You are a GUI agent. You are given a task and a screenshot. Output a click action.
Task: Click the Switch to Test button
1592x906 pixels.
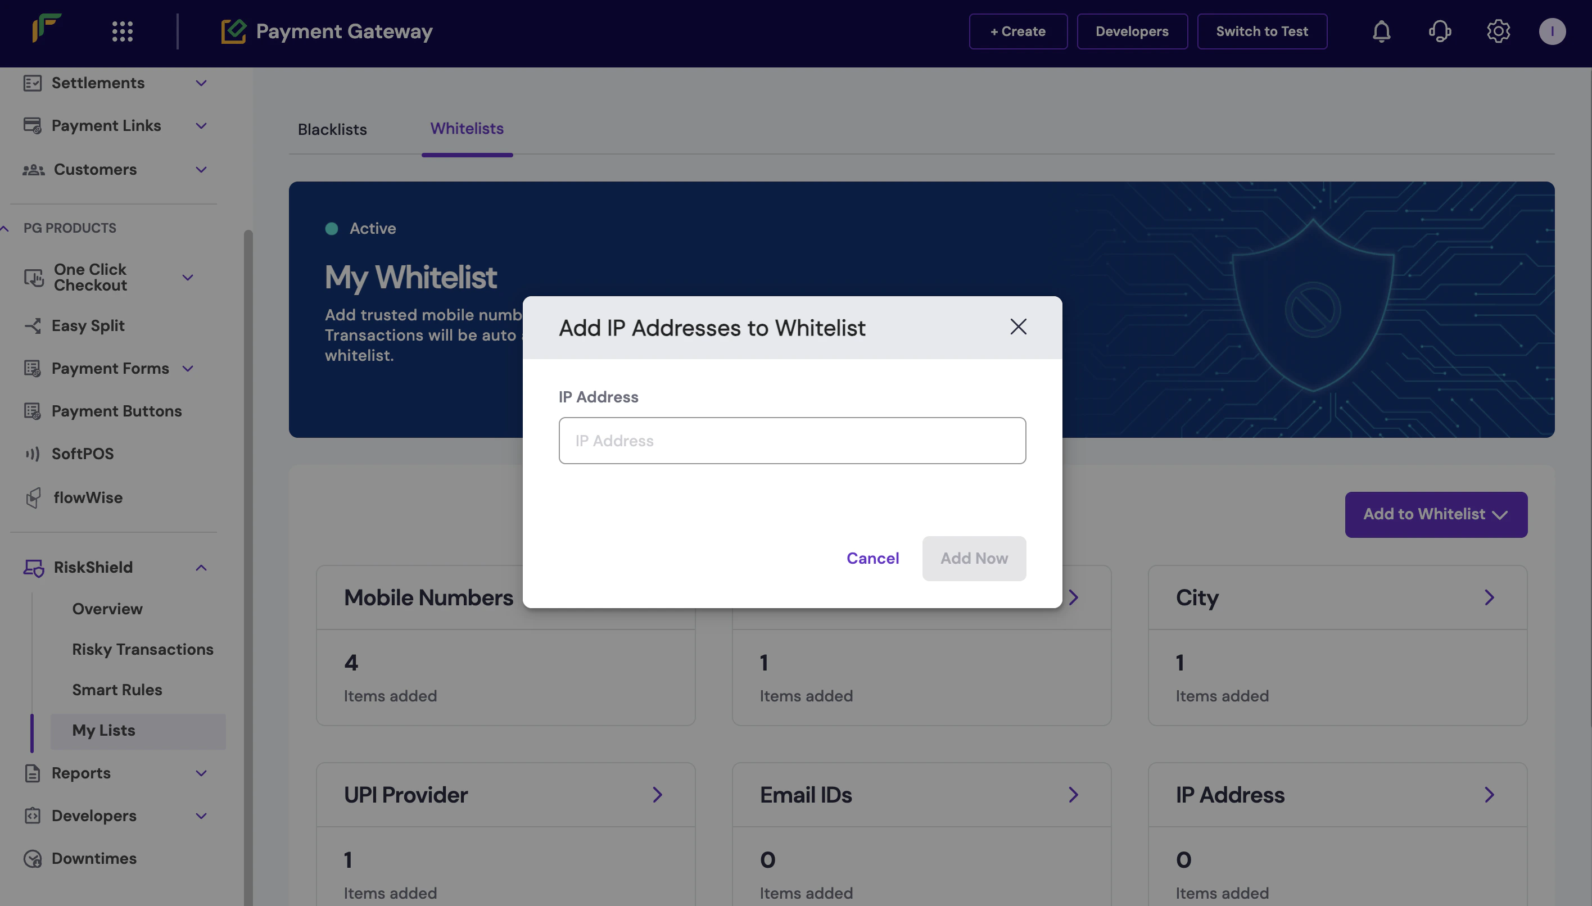coord(1261,31)
